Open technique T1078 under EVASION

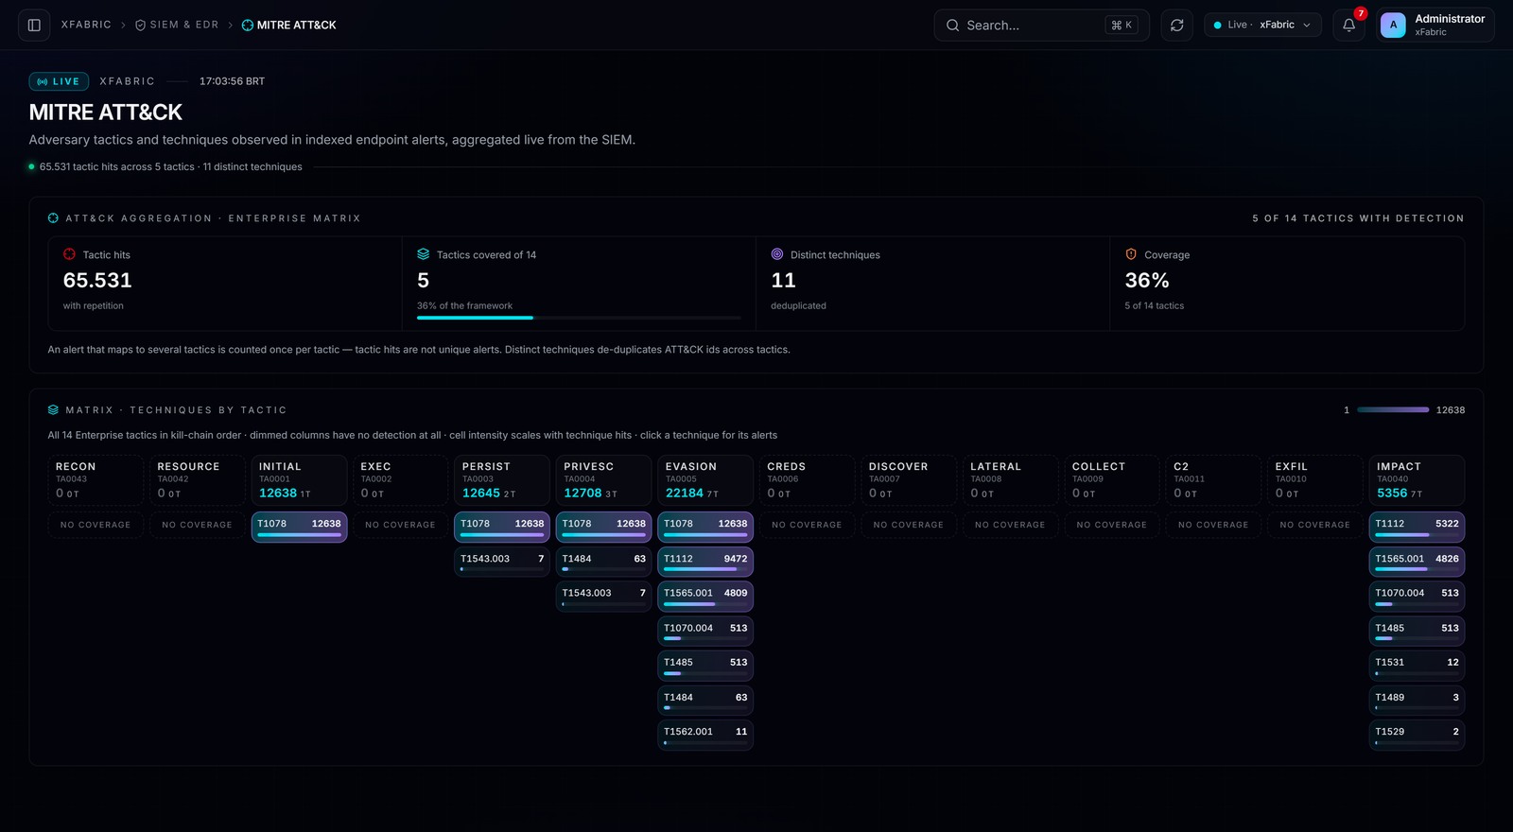coord(705,527)
